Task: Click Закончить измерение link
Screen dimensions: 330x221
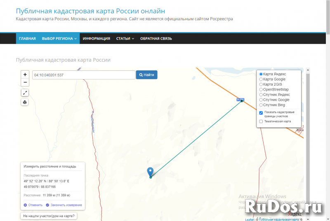Action: [64, 205]
